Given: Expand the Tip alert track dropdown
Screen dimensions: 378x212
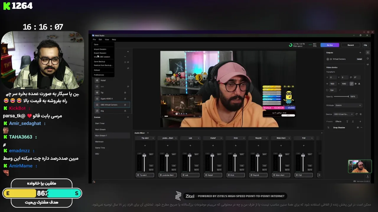Looking at the screenshot, I should (x=153, y=138).
